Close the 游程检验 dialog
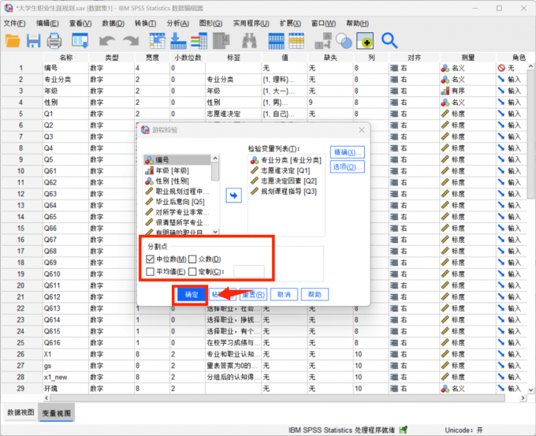 (x=361, y=130)
